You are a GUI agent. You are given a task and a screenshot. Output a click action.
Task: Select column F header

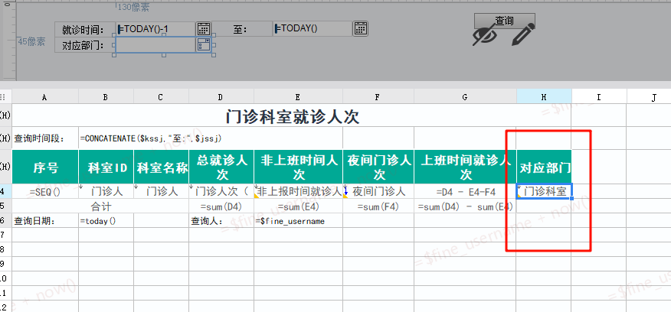[378, 97]
